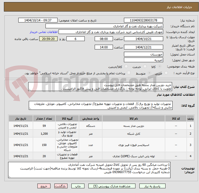Screen dimensions: 199x193
Task: Click the توضیحات خریدار text area
Action: coord(89,170)
